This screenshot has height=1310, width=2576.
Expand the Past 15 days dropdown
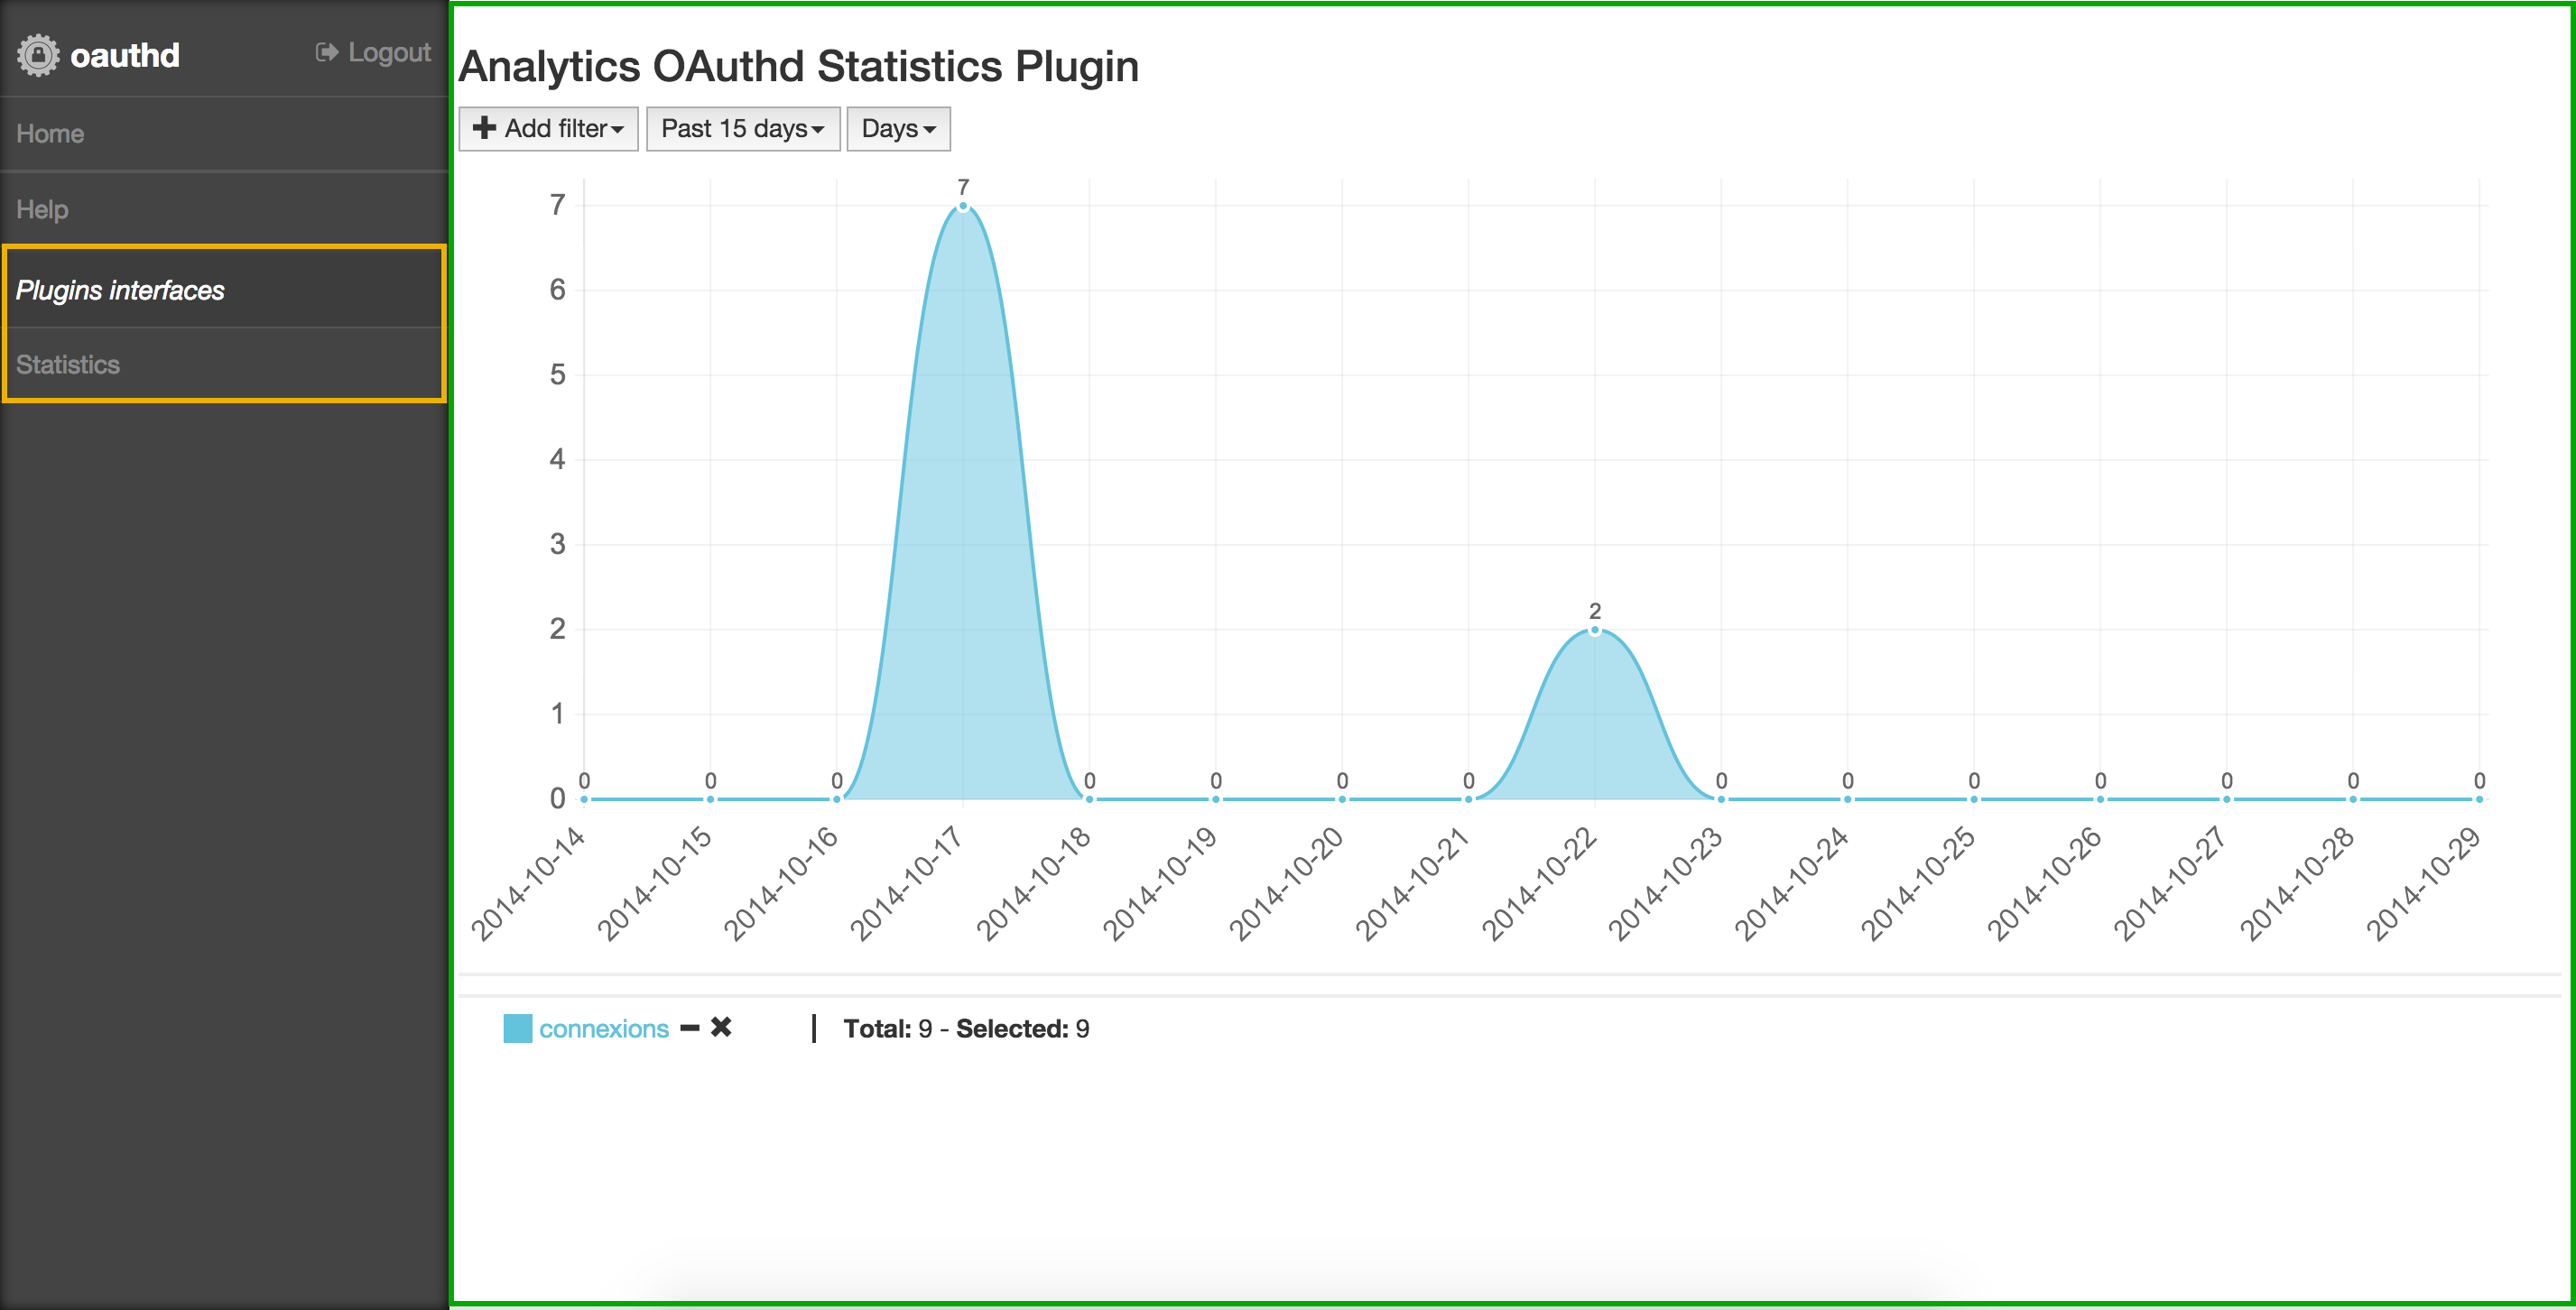coord(739,129)
